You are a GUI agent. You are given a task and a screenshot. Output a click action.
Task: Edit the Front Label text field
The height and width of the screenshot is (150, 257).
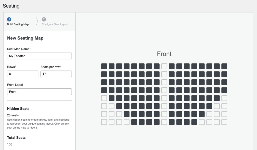tap(39, 92)
